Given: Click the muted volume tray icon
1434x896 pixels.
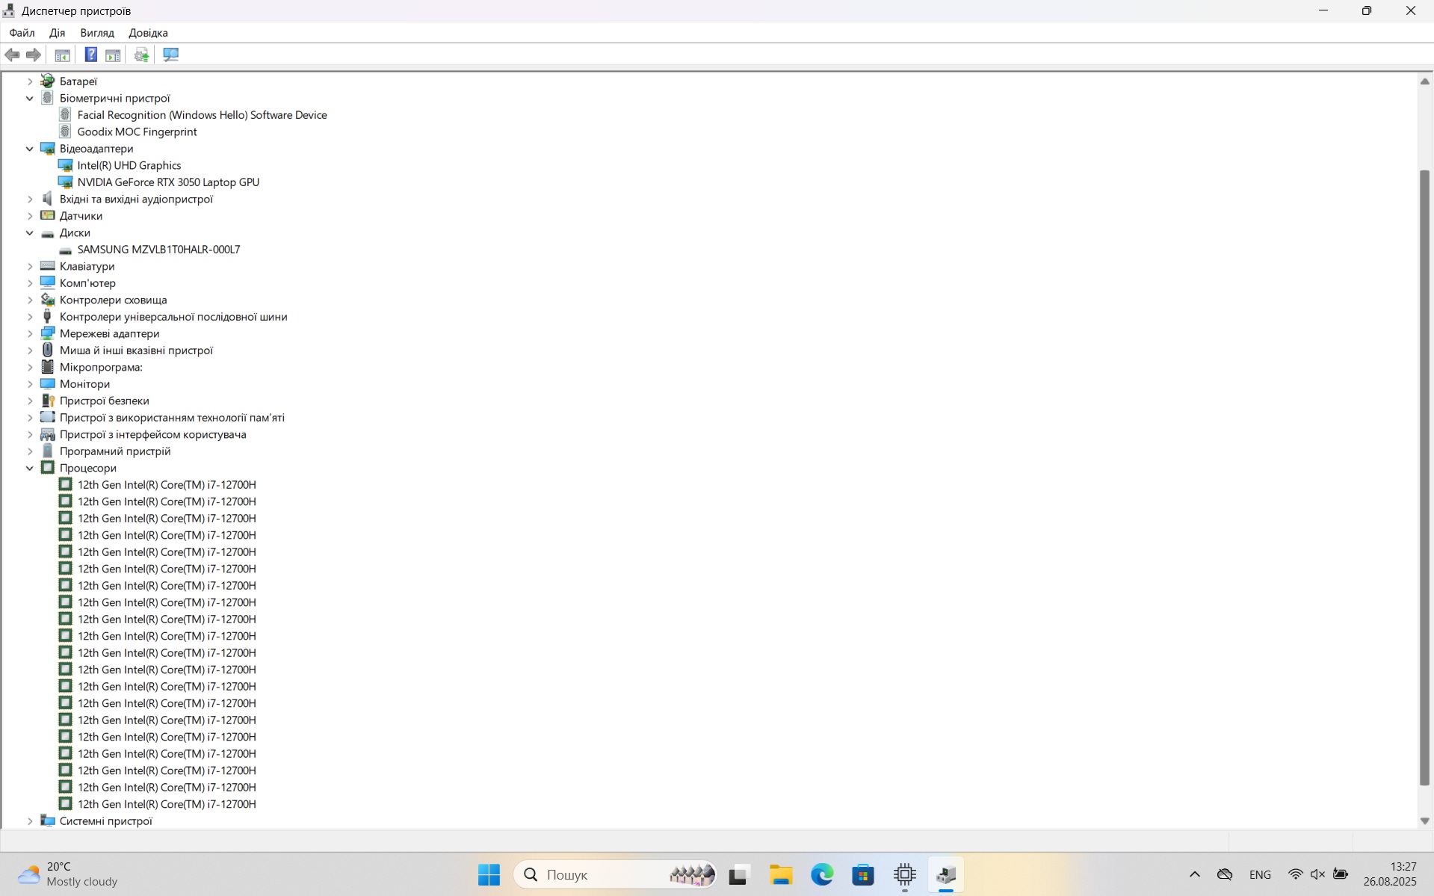Looking at the screenshot, I should 1317,874.
